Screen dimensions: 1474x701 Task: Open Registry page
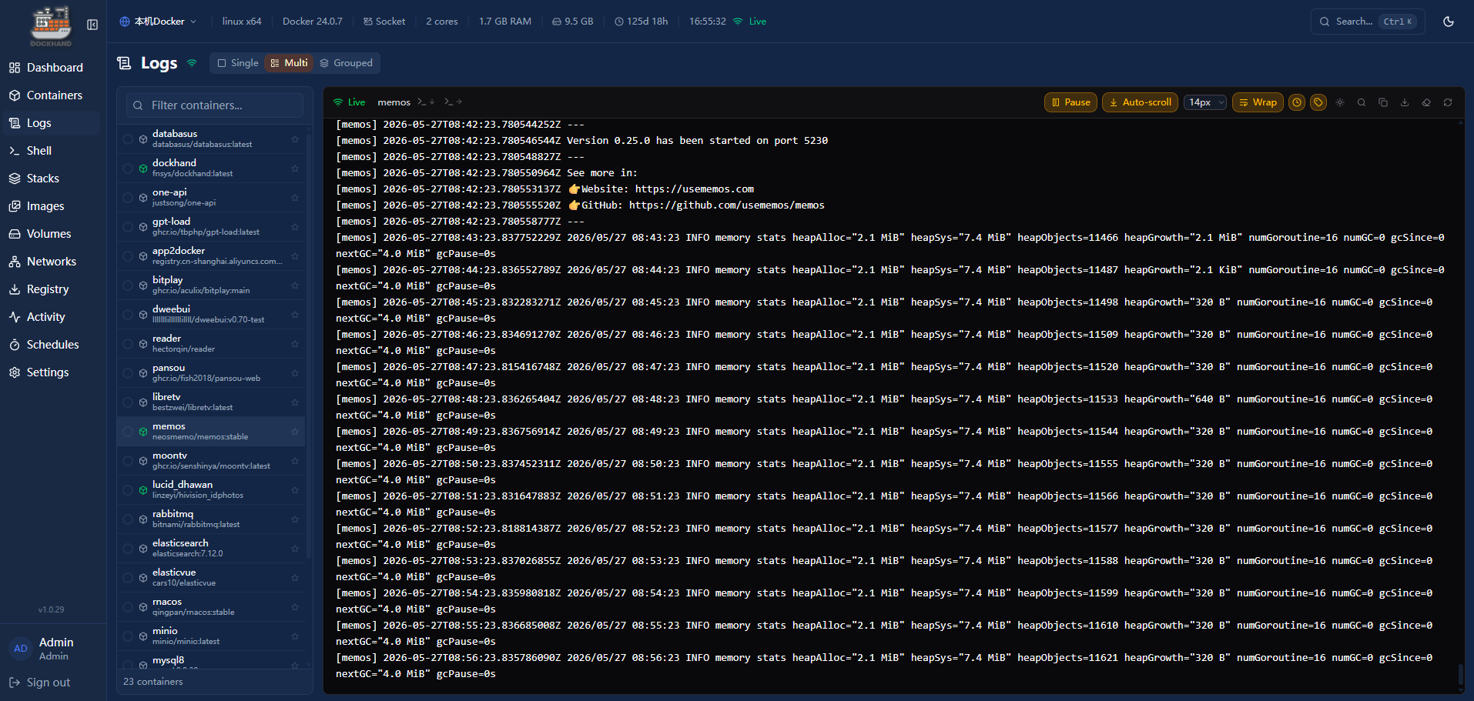51,289
